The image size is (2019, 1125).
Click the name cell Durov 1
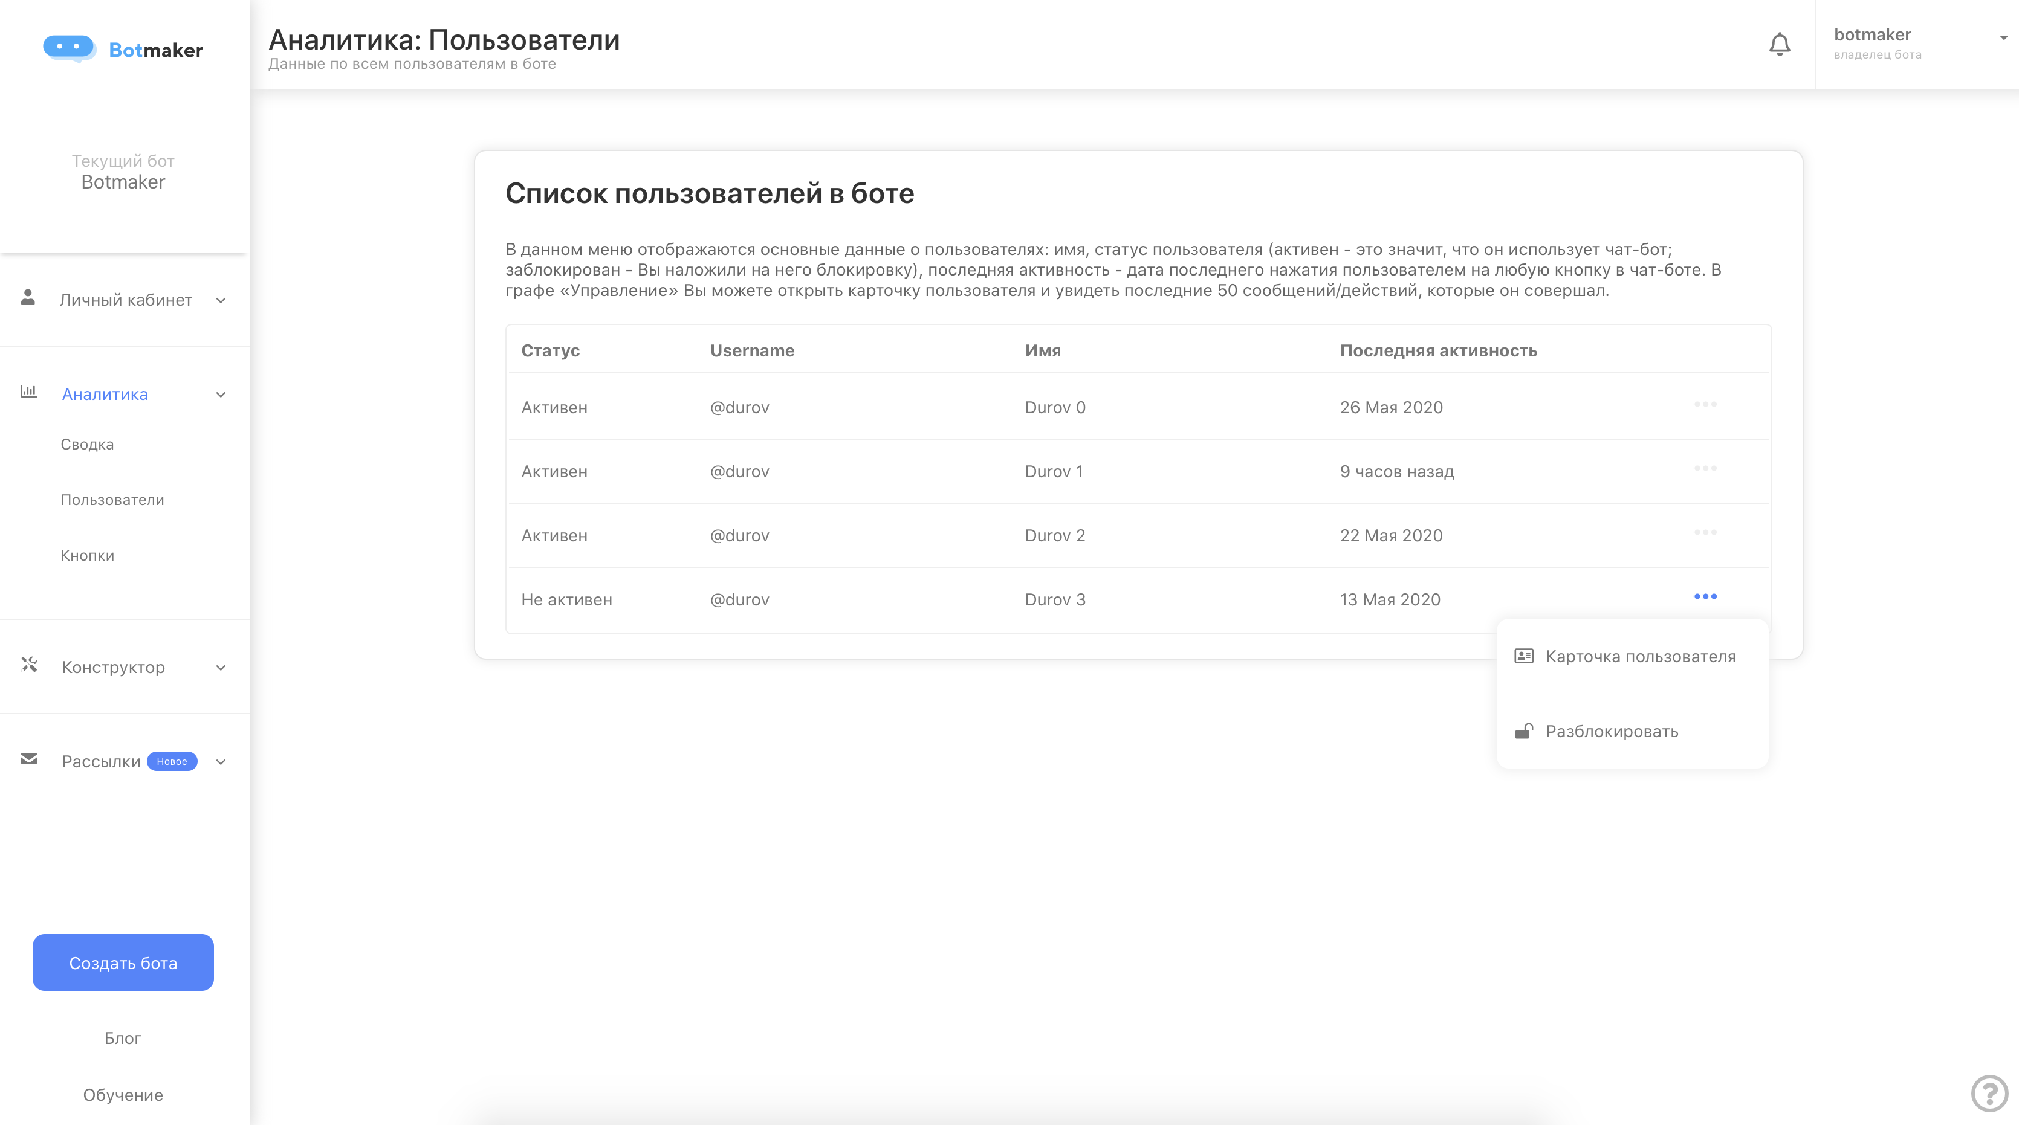point(1054,472)
